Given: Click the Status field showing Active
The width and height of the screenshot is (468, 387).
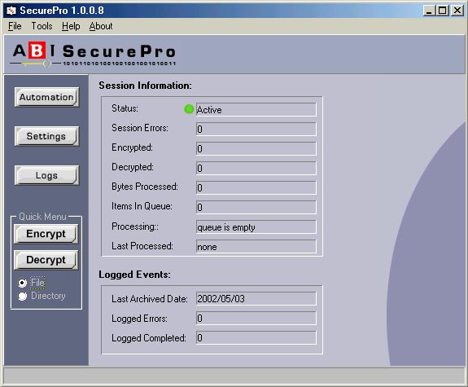Looking at the screenshot, I should pos(256,110).
